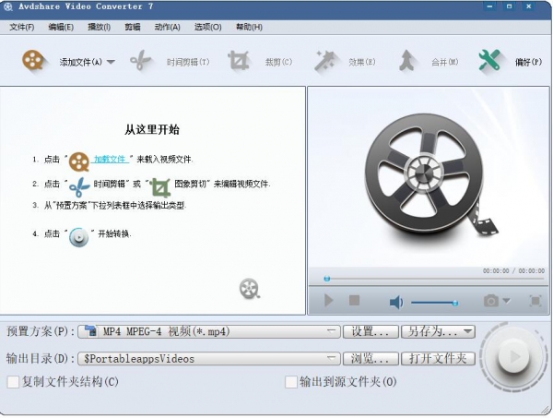Open the 剪辑 menu
This screenshot has width=553, height=418.
click(x=133, y=27)
